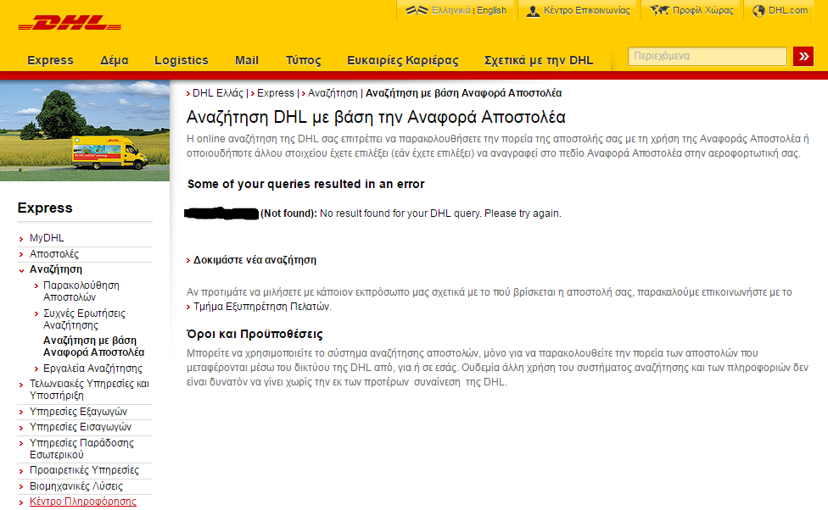Click Αναζήτηση breadcrumb link
The height and width of the screenshot is (510, 828).
333,93
